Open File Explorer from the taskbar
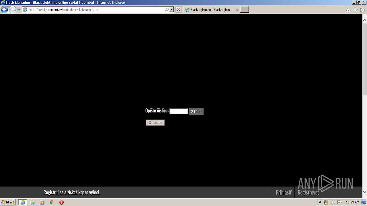The width and height of the screenshot is (367, 206). click(32, 202)
